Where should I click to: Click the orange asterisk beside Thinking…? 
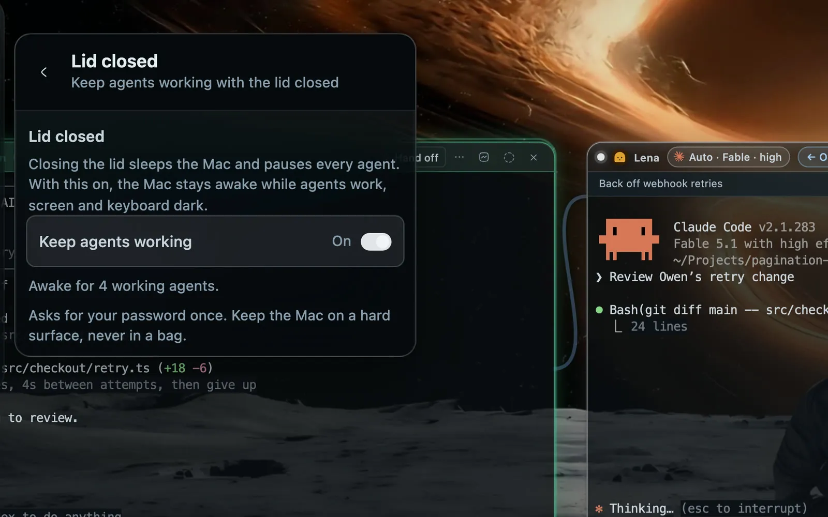pyautogui.click(x=599, y=509)
